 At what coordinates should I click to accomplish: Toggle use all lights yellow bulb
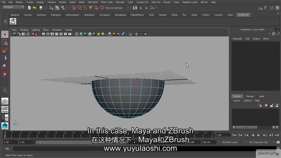point(99,34)
